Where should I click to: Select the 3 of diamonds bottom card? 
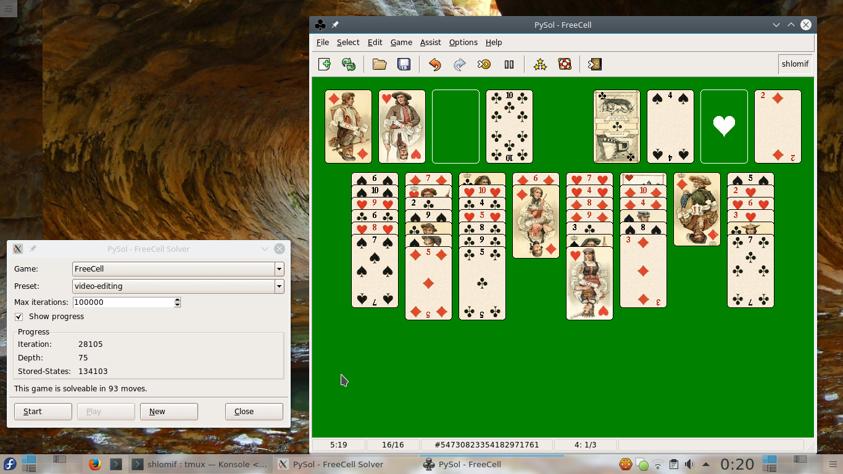click(x=643, y=271)
